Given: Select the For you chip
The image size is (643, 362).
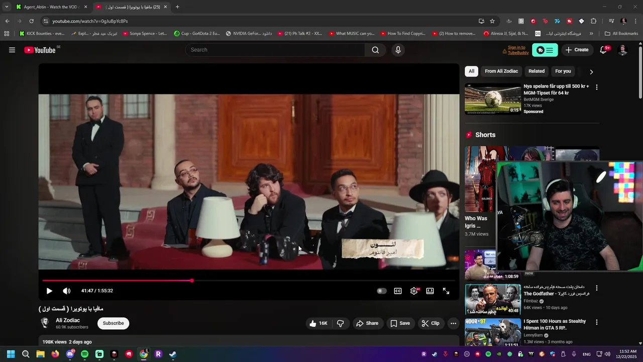Looking at the screenshot, I should pos(563,71).
